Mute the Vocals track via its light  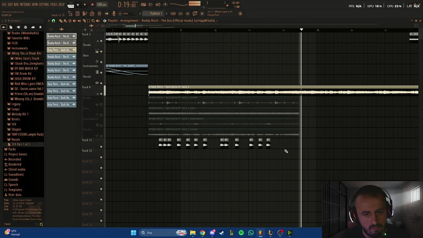click(x=101, y=83)
